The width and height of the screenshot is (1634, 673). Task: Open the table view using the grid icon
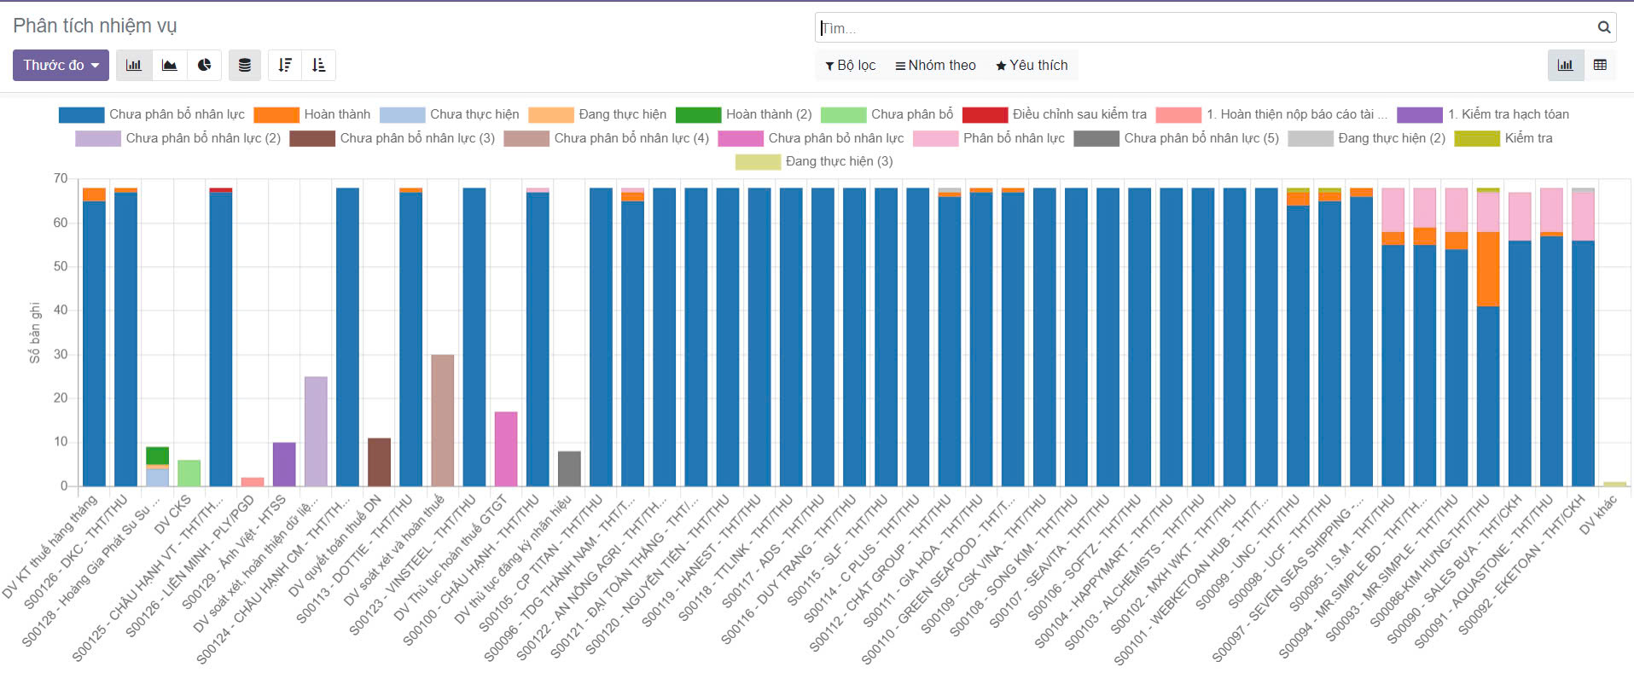point(1600,65)
